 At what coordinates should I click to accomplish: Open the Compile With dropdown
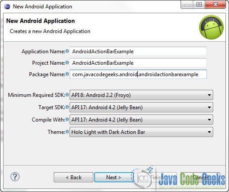(141, 120)
